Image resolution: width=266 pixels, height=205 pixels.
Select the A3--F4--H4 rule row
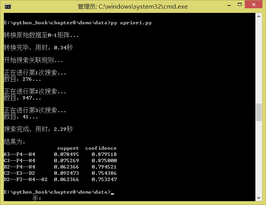tap(19, 154)
